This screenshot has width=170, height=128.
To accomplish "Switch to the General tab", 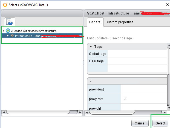I will click(x=95, y=22).
